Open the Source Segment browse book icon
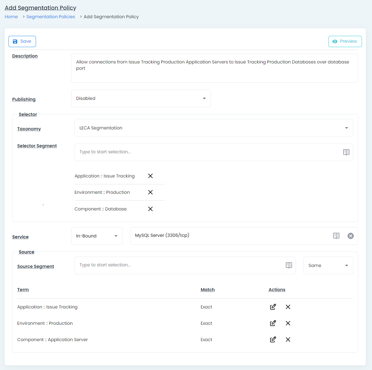Screen dimensions: 372x370 [x=289, y=265]
